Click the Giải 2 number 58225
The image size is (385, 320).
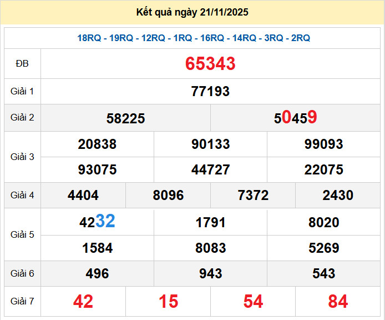[x=125, y=118]
